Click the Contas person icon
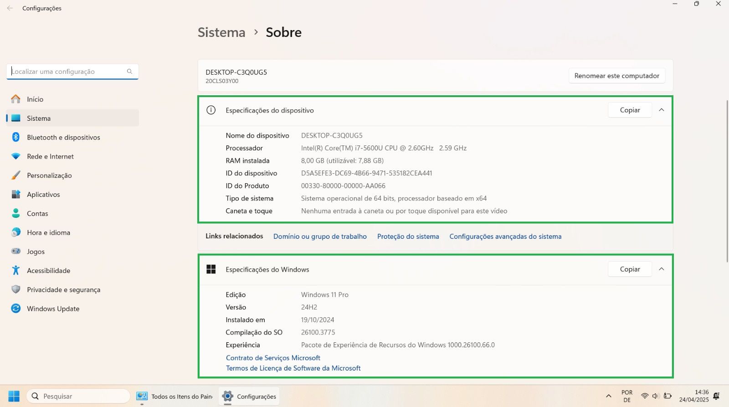The width and height of the screenshot is (729, 407). point(16,213)
